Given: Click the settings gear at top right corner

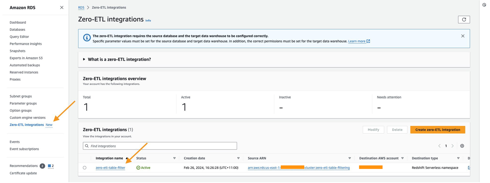Looking at the screenshot, I should [x=484, y=5].
